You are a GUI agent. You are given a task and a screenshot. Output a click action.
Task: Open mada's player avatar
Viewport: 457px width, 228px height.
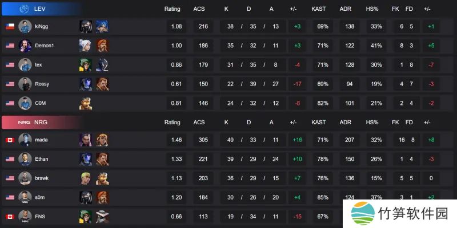(x=25, y=140)
